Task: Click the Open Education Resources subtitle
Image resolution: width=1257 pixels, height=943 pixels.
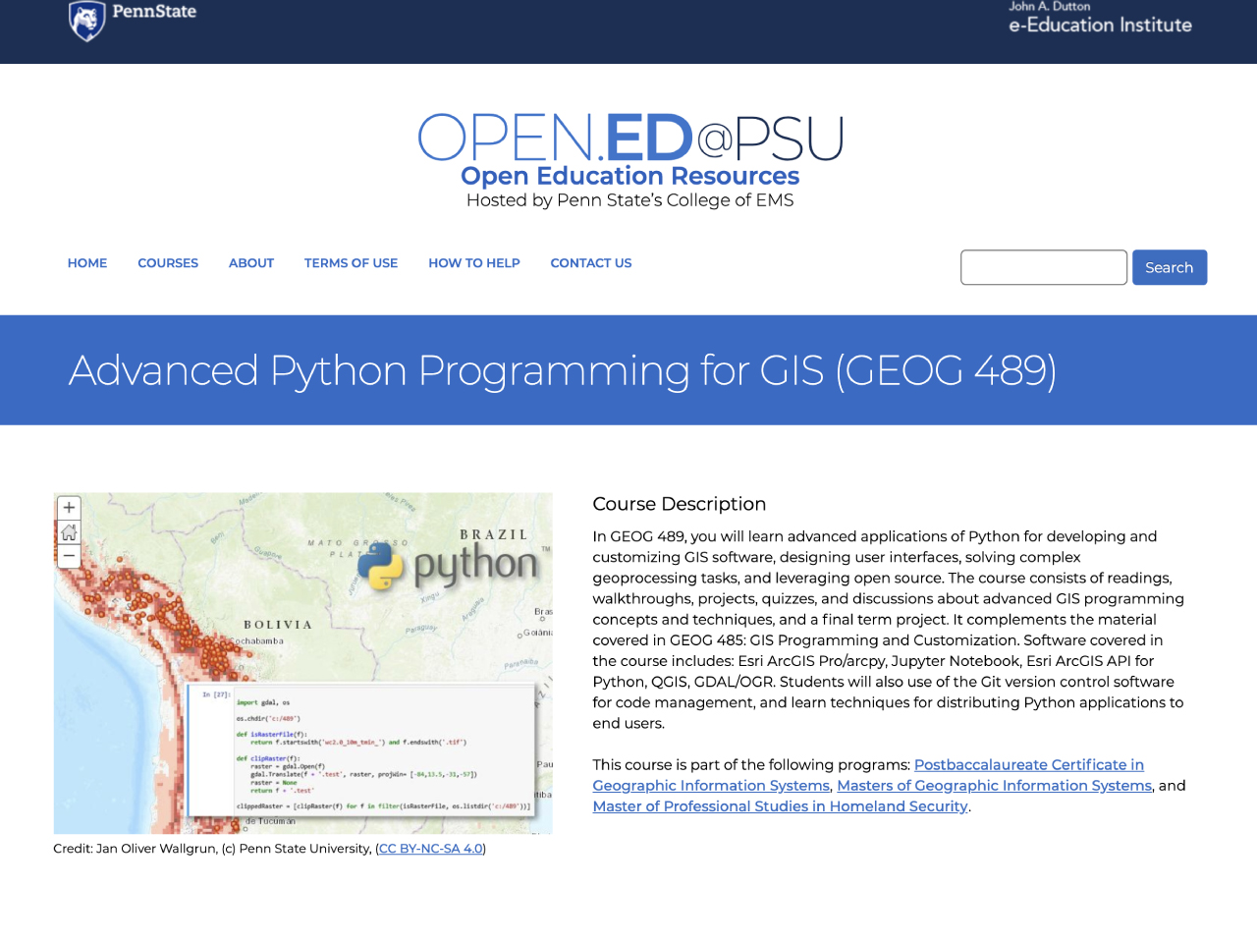Action: point(630,176)
